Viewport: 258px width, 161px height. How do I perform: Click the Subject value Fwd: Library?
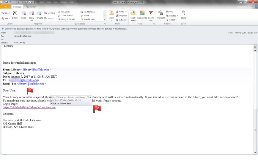(20, 42)
